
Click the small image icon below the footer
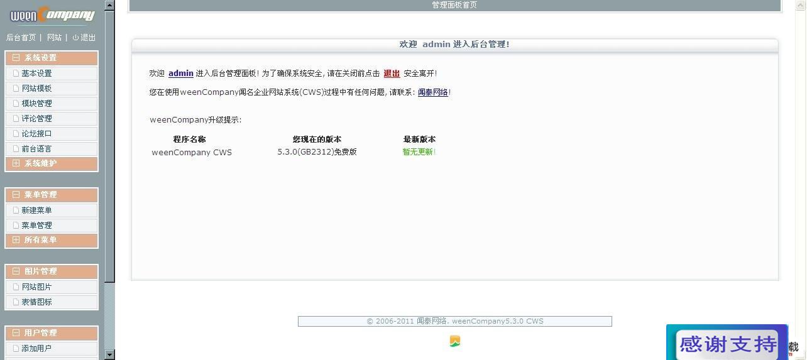[x=455, y=341]
